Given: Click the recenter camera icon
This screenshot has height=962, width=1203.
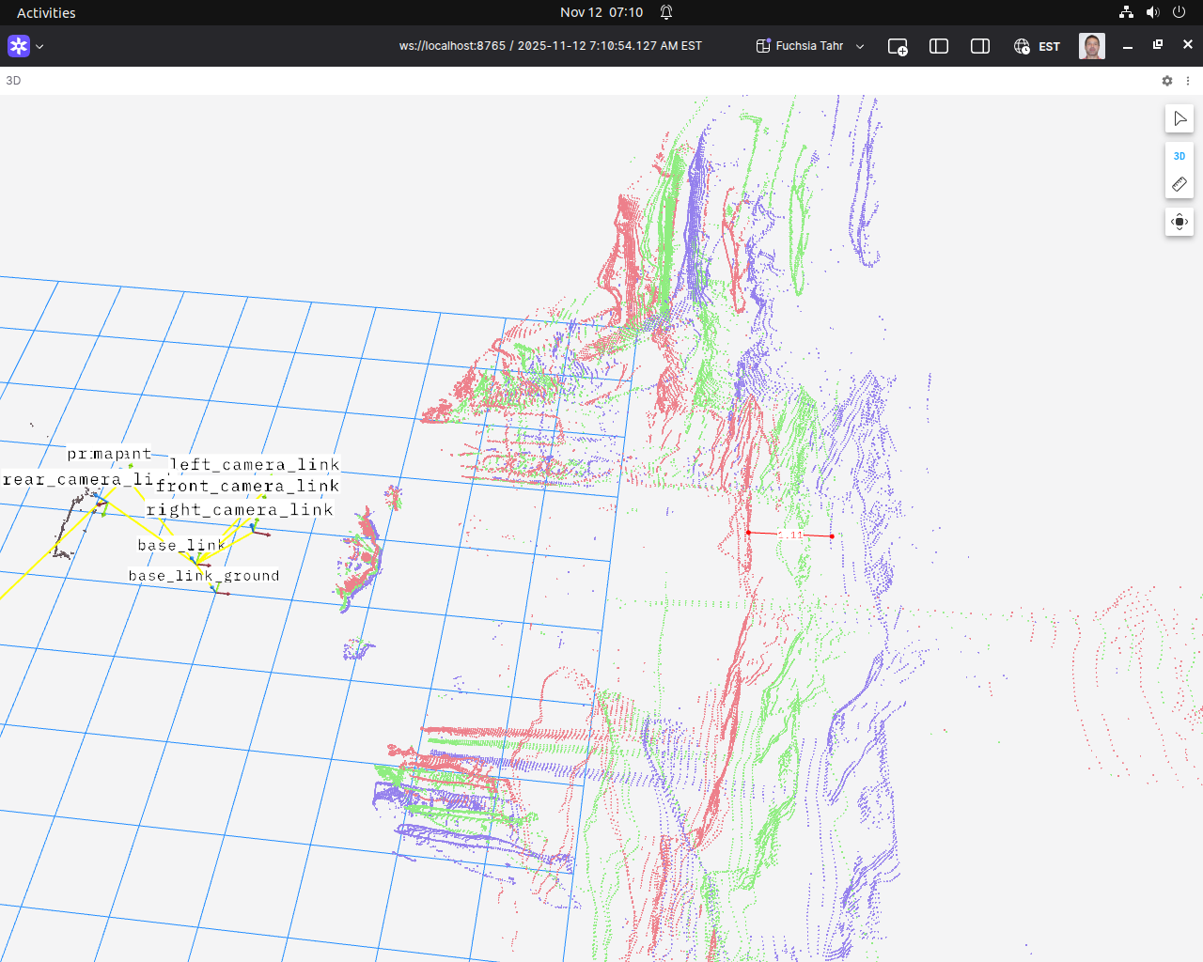Looking at the screenshot, I should coord(1180,223).
